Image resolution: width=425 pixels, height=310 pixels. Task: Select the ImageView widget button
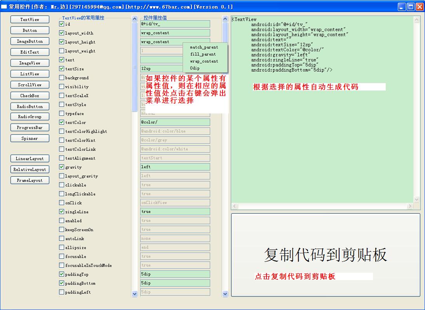tap(30, 63)
